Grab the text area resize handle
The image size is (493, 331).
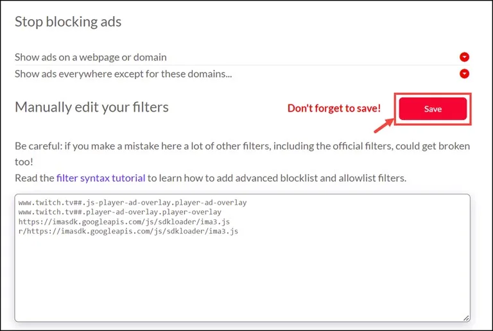click(466, 318)
